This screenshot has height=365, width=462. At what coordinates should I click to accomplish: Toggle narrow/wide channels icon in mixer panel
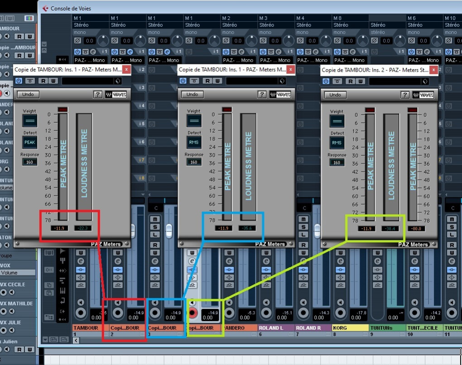pyautogui.click(x=49, y=252)
